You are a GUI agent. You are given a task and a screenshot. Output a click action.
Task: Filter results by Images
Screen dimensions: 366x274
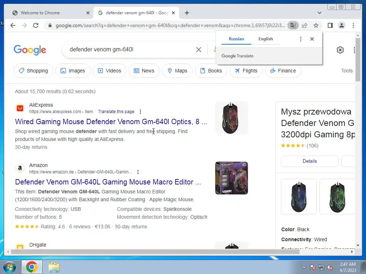(x=73, y=71)
